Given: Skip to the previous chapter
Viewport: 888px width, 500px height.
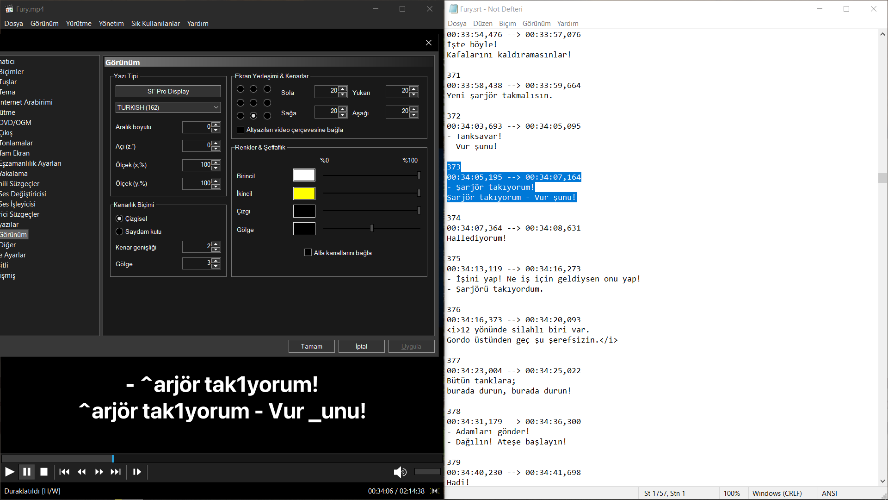Looking at the screenshot, I should (x=64, y=472).
